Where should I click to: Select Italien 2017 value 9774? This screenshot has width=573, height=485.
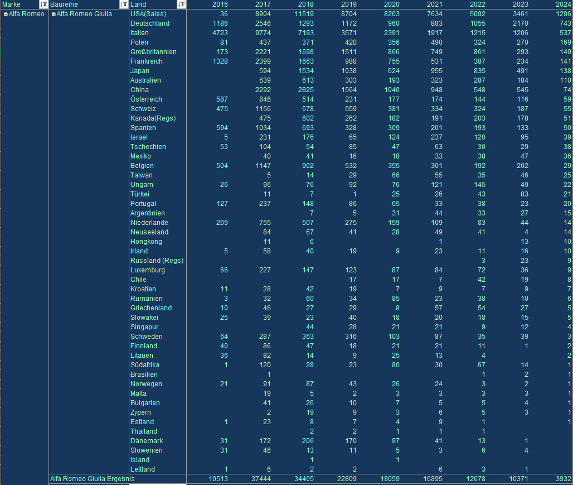263,33
